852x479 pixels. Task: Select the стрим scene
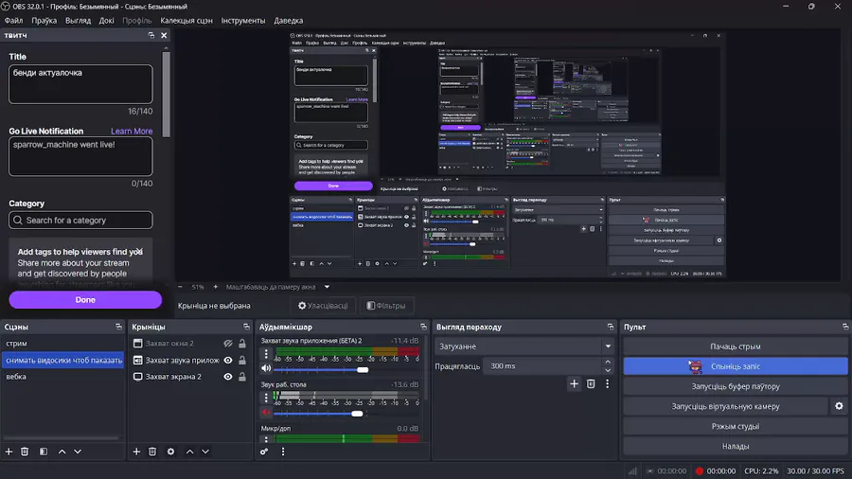[x=63, y=344]
